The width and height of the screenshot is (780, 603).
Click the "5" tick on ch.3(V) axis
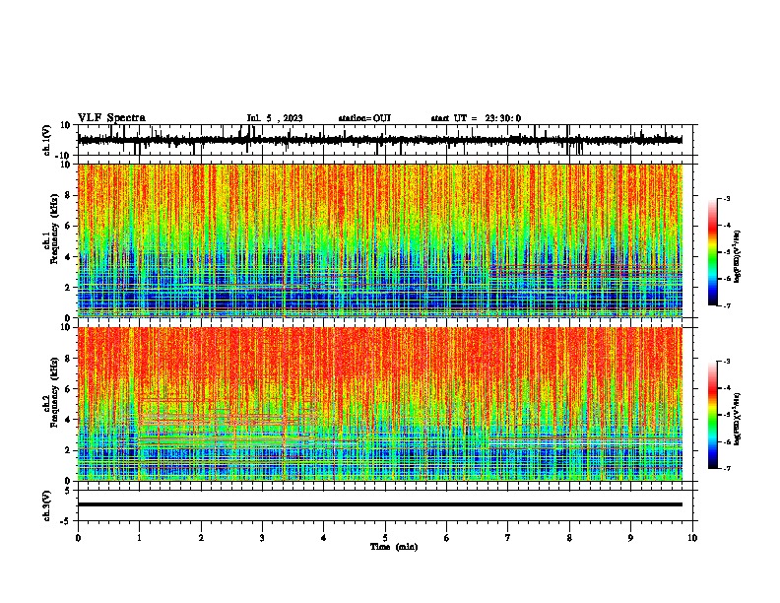pos(68,491)
